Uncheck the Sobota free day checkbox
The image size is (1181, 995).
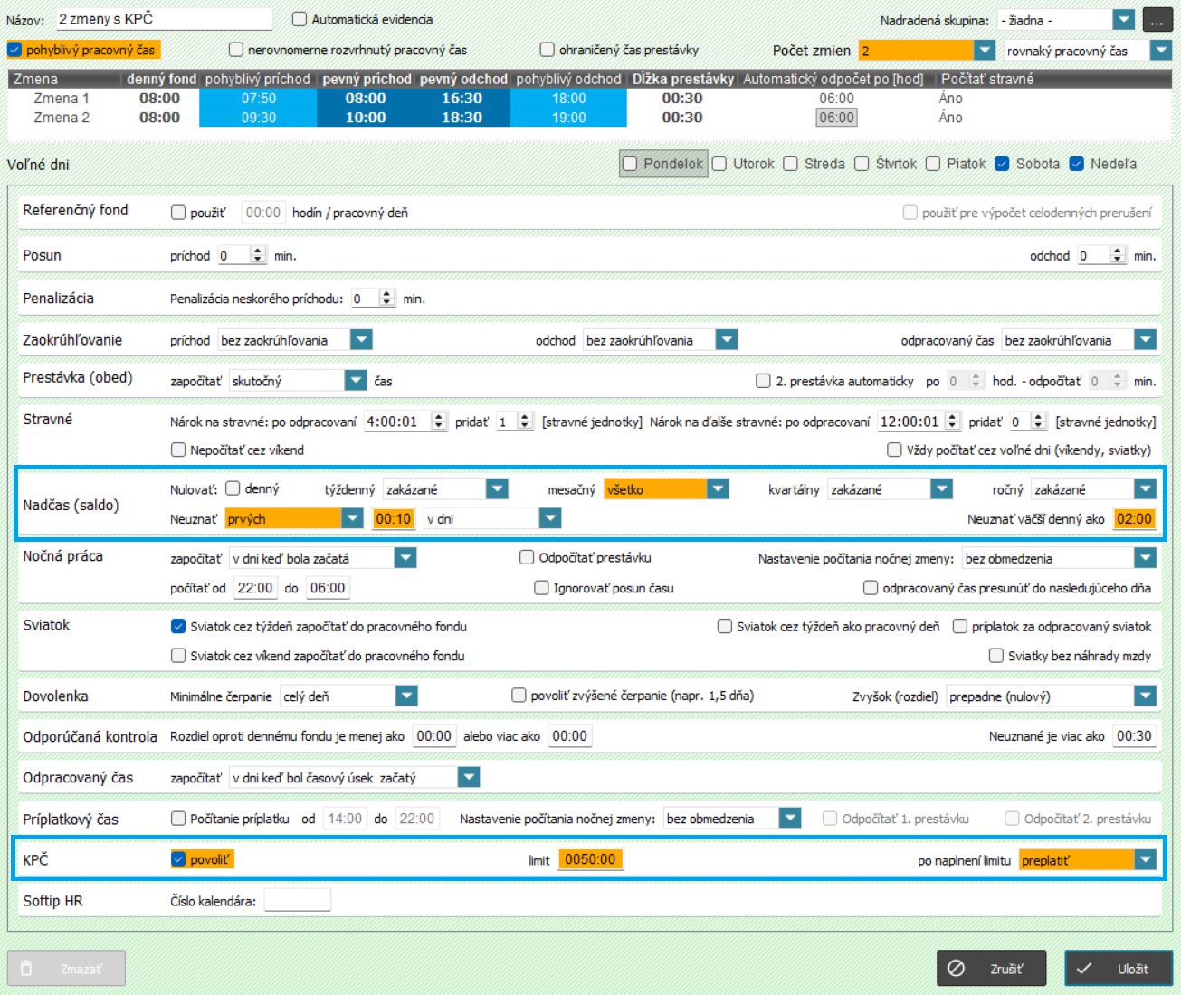click(1002, 164)
